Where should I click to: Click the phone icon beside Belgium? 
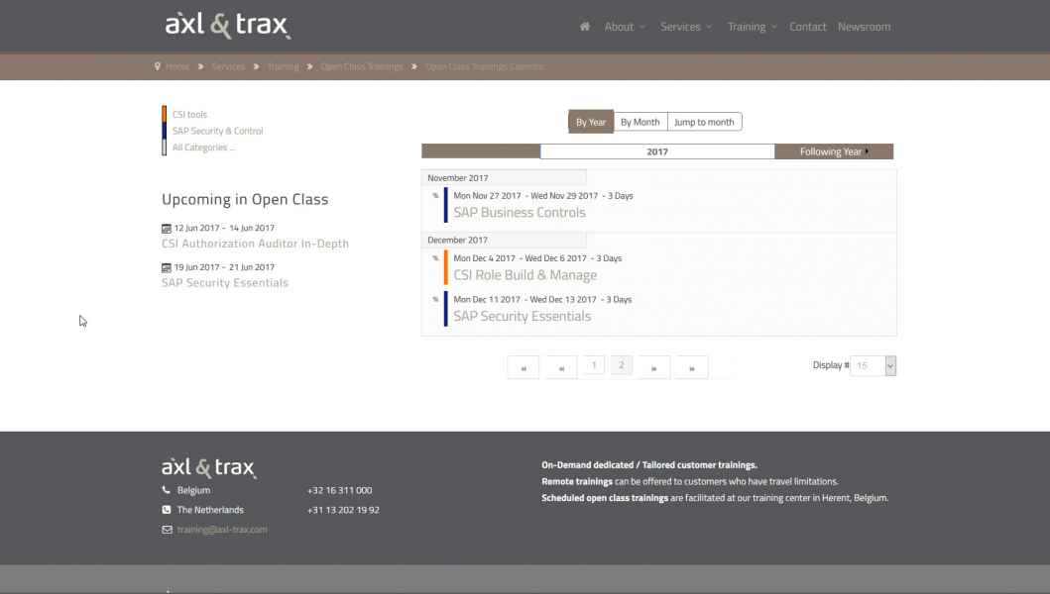166,490
